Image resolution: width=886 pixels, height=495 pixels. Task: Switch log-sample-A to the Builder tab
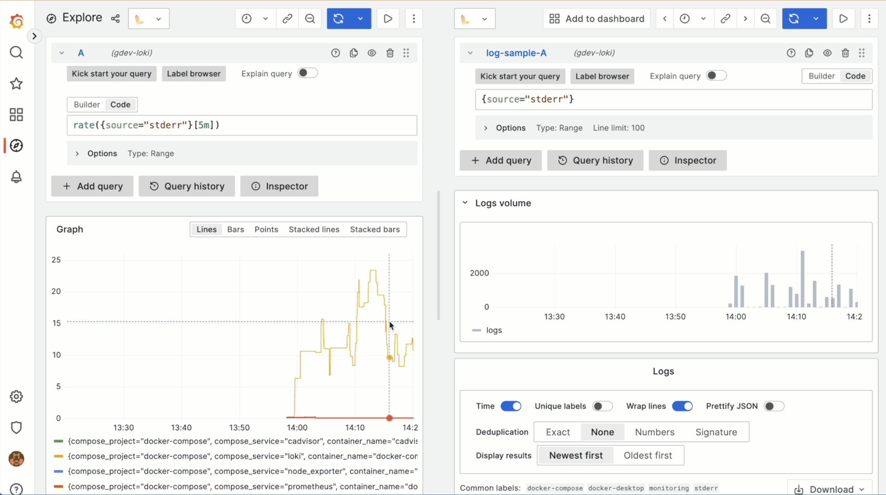[x=822, y=76]
